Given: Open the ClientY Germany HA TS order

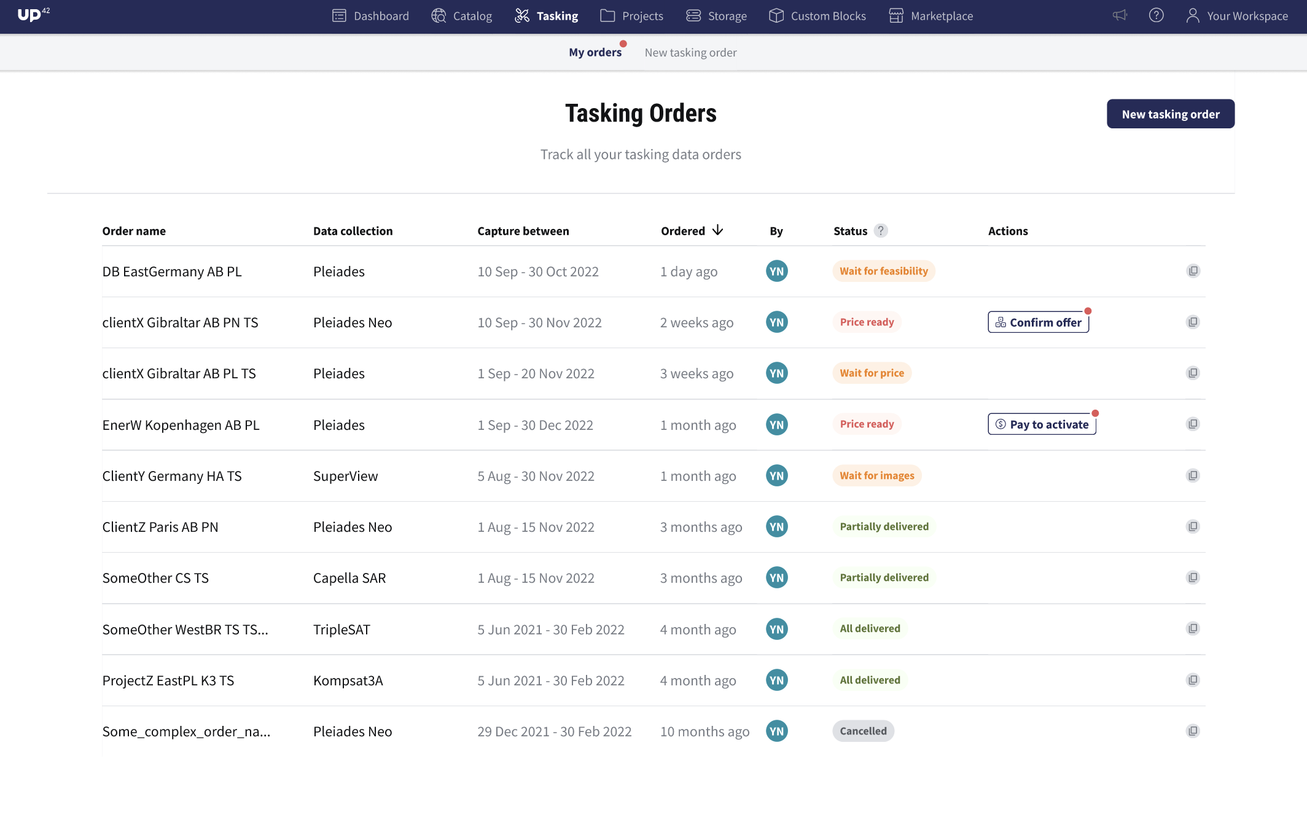Looking at the screenshot, I should click(171, 476).
